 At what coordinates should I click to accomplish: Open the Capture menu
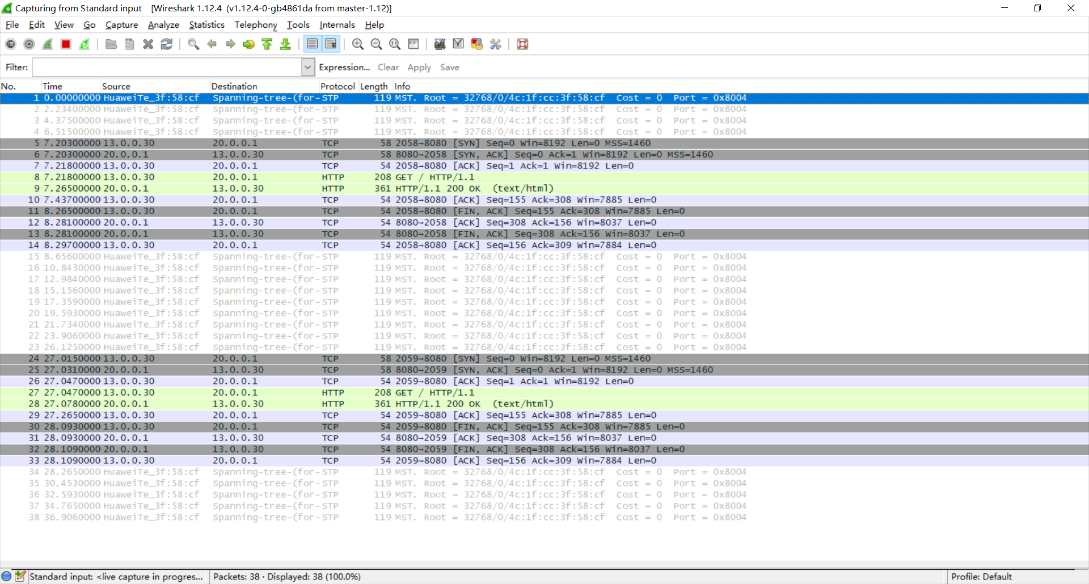(122, 25)
